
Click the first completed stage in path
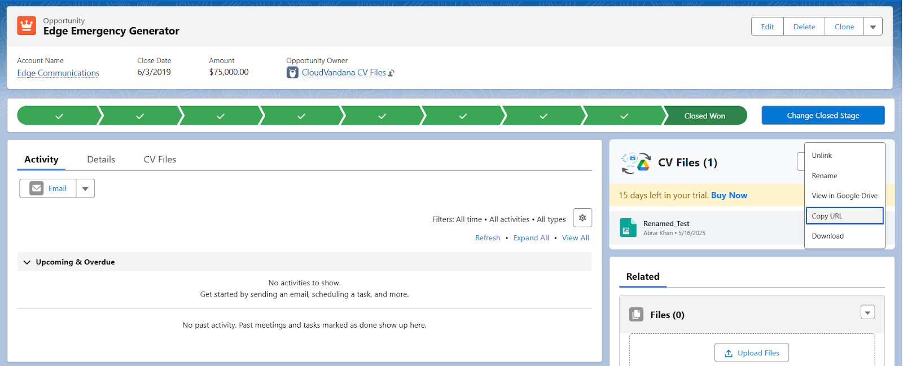59,116
